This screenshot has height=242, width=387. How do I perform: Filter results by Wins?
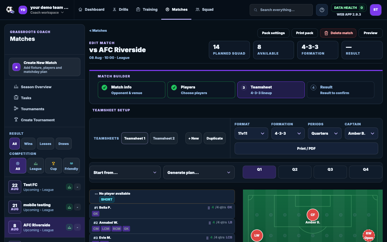click(x=28, y=144)
